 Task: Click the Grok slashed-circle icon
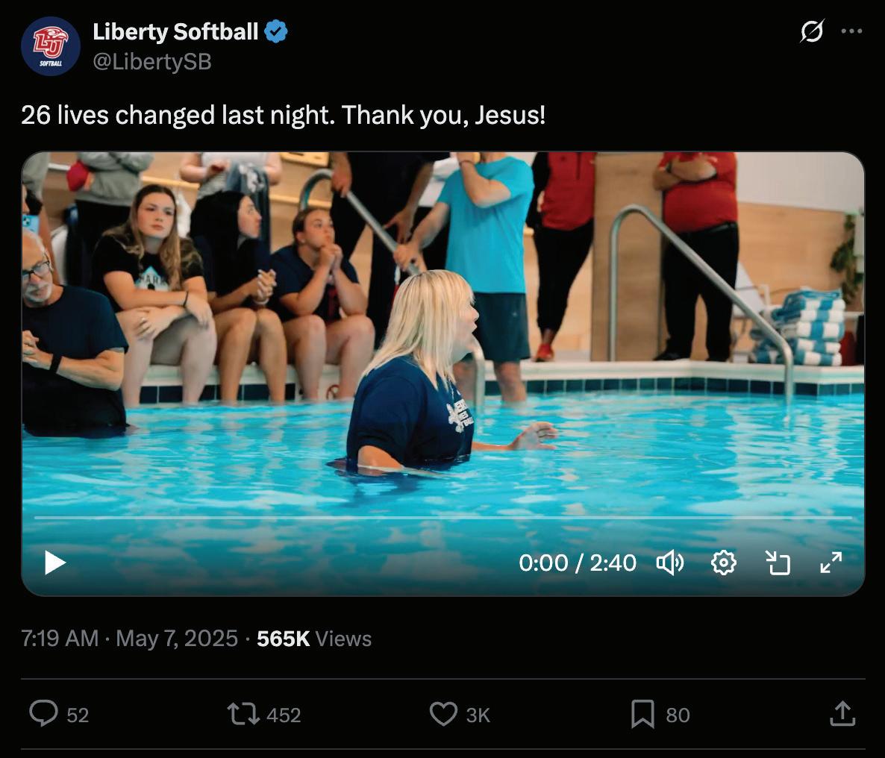(812, 31)
